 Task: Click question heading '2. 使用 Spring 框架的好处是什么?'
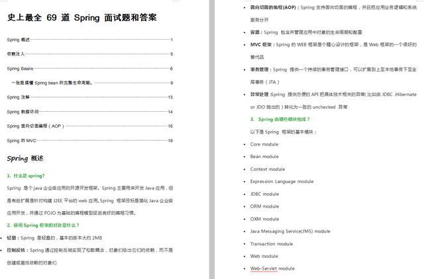click(x=43, y=225)
